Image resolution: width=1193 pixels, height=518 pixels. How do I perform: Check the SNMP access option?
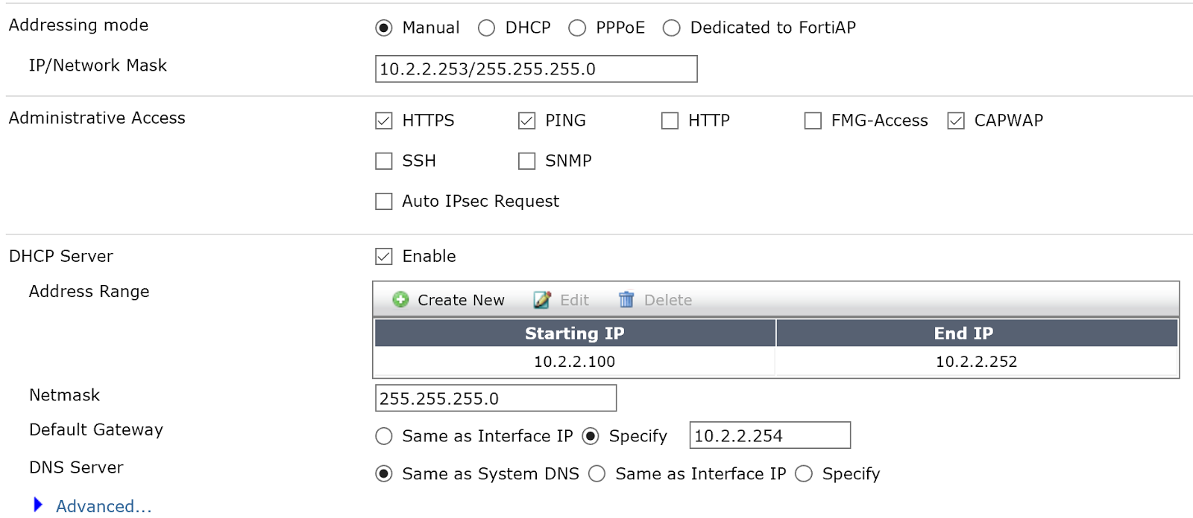click(x=527, y=161)
